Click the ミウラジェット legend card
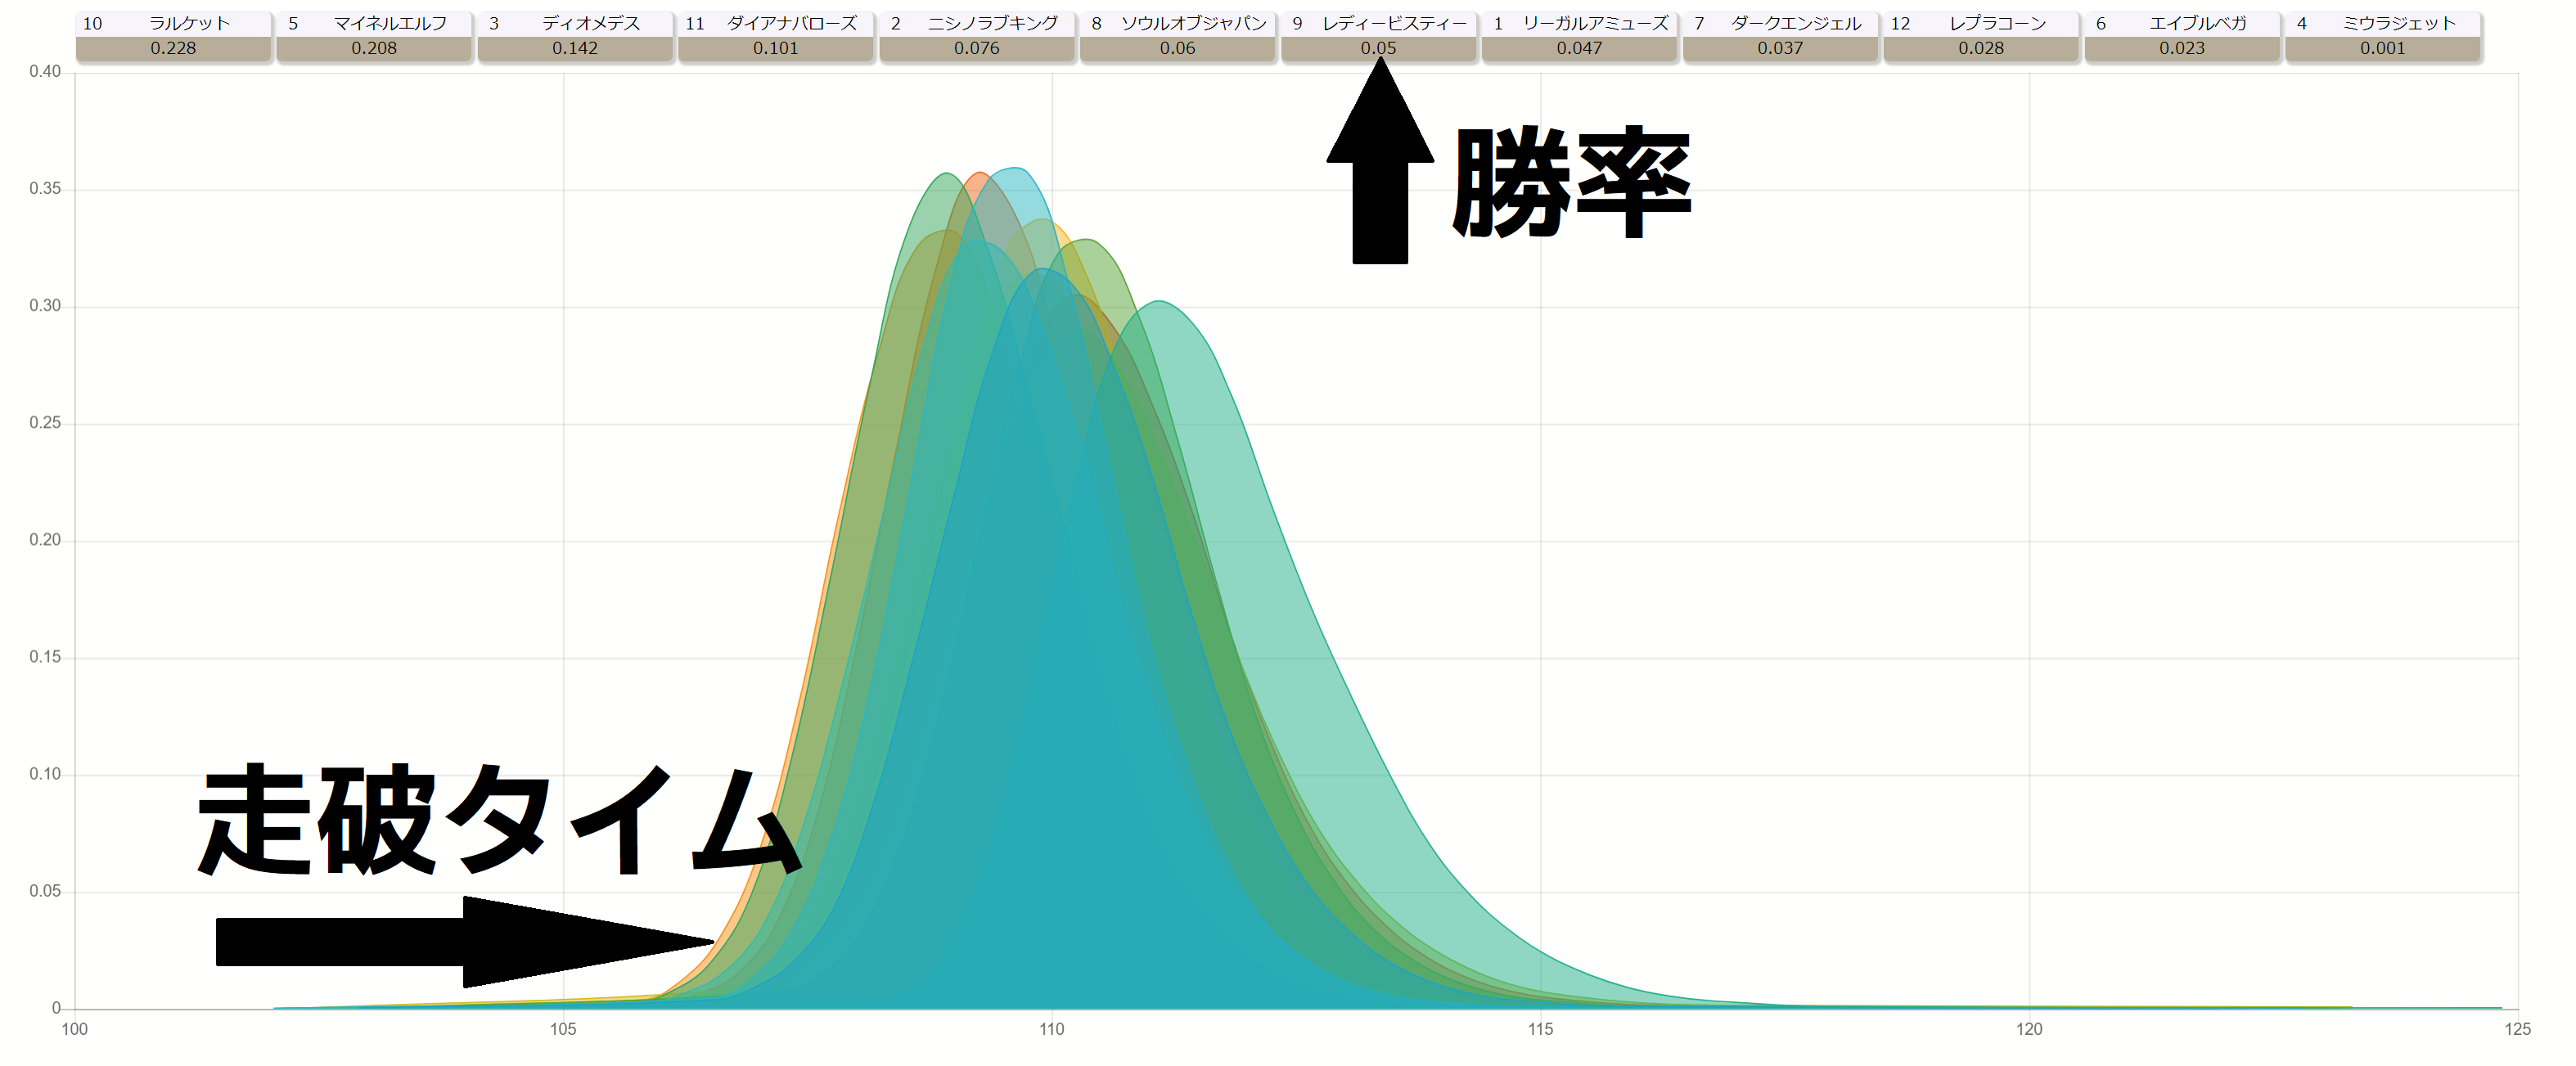This screenshot has width=2576, height=1066. (x=2383, y=36)
